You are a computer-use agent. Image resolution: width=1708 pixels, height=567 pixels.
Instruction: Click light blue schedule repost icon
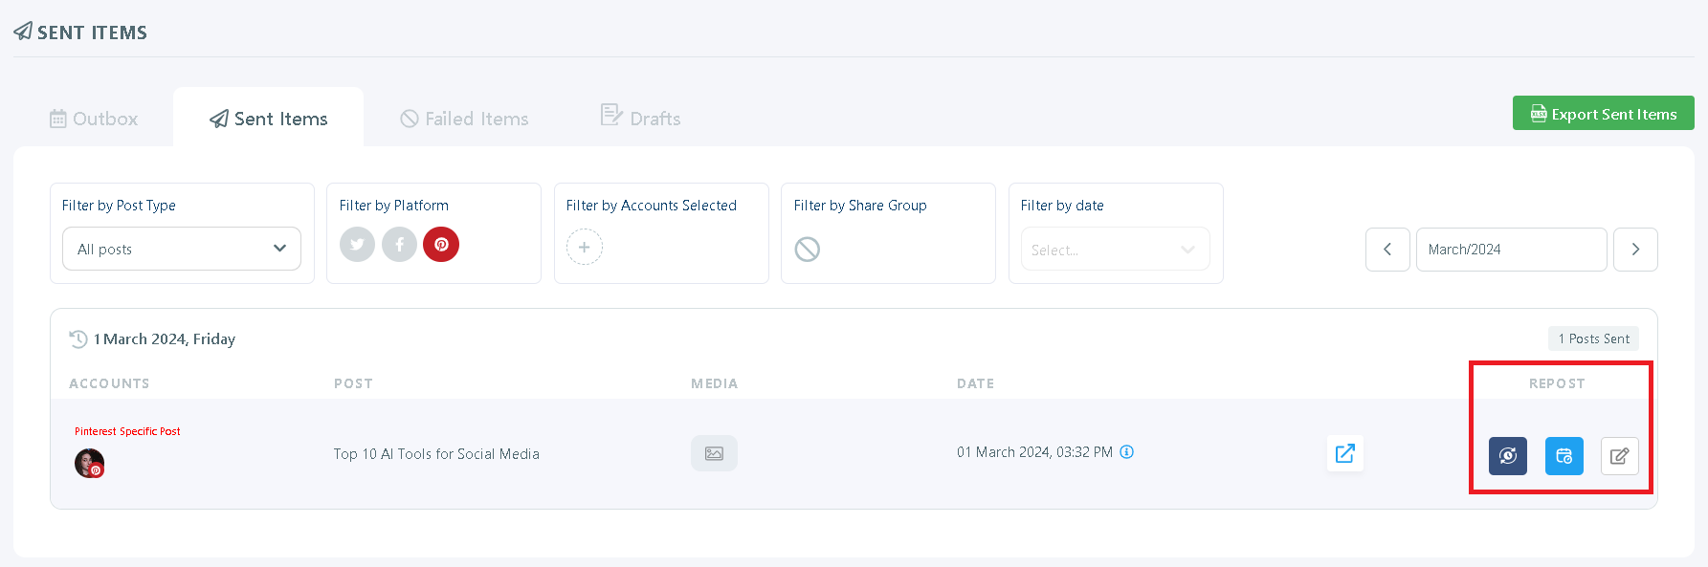[1564, 456]
